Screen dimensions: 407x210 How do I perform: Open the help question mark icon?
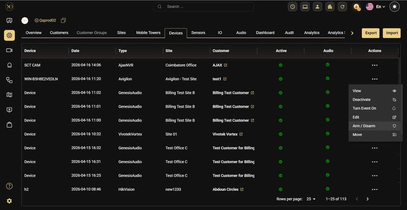tap(9, 186)
